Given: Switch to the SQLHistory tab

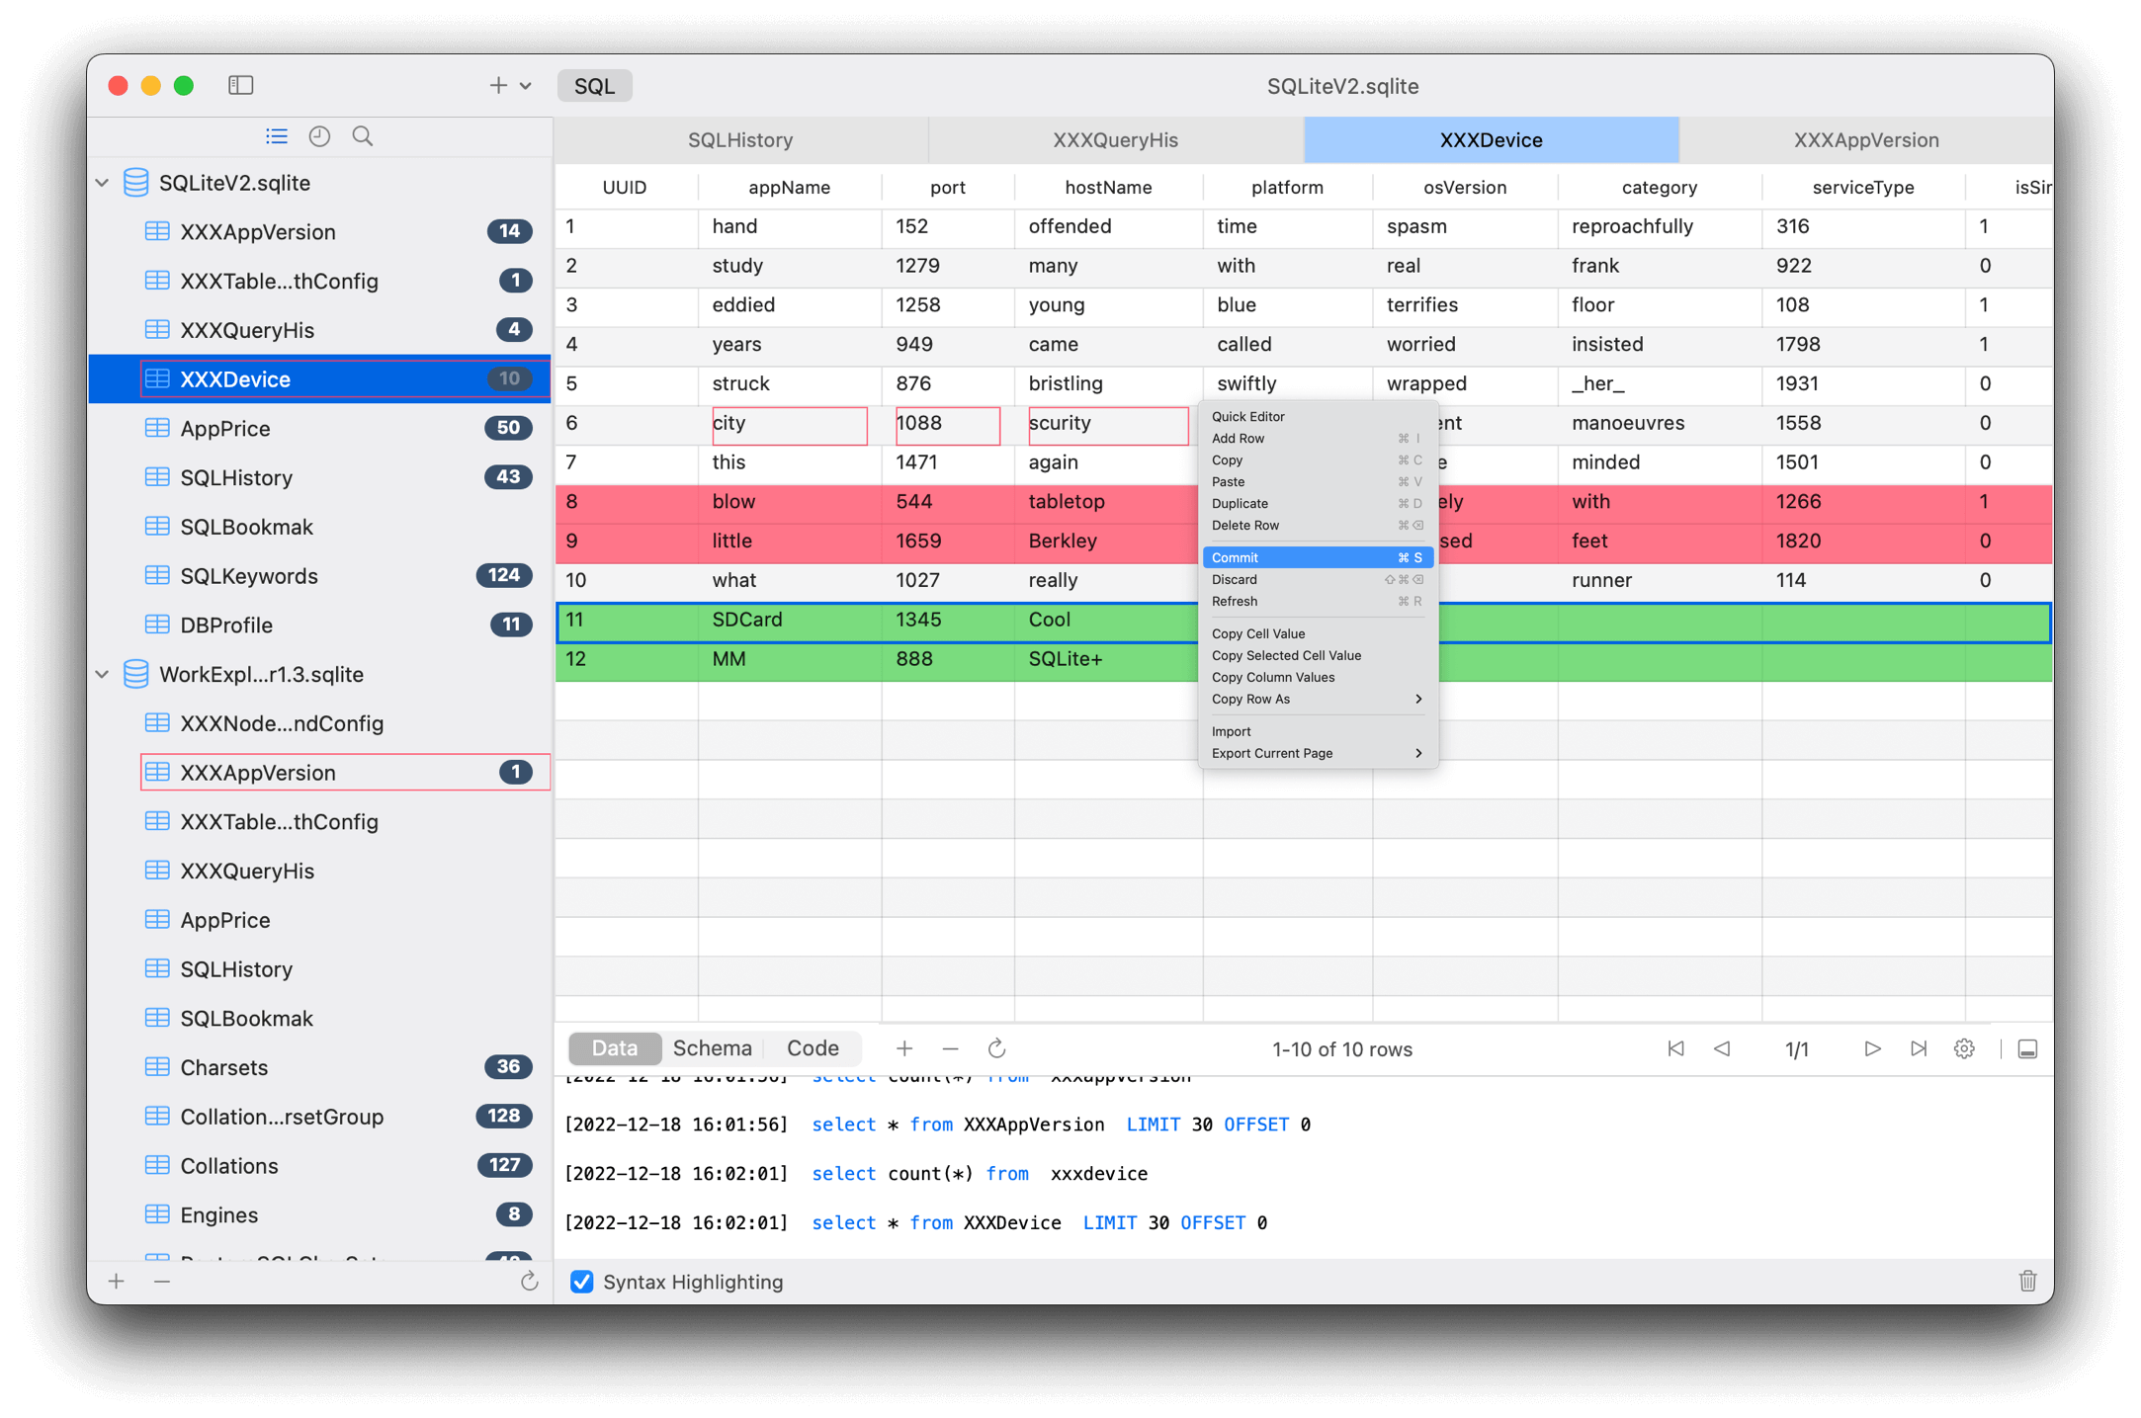Looking at the screenshot, I should click(x=740, y=139).
